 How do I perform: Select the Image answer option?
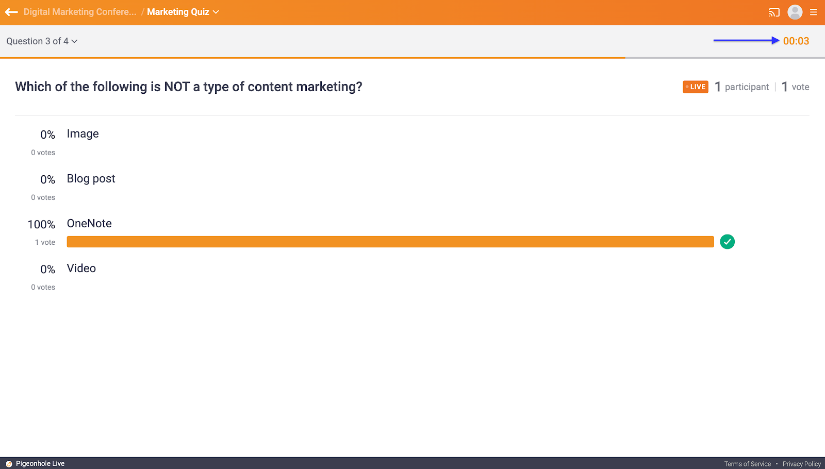pos(82,134)
